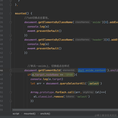Click the deprecated event on line 37
The image size is (118, 118).
pyautogui.click(x=31, y=31)
